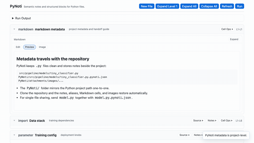
Task: Click code line 'PyNoti/attachments/images/...'
Action: (x=41, y=81)
